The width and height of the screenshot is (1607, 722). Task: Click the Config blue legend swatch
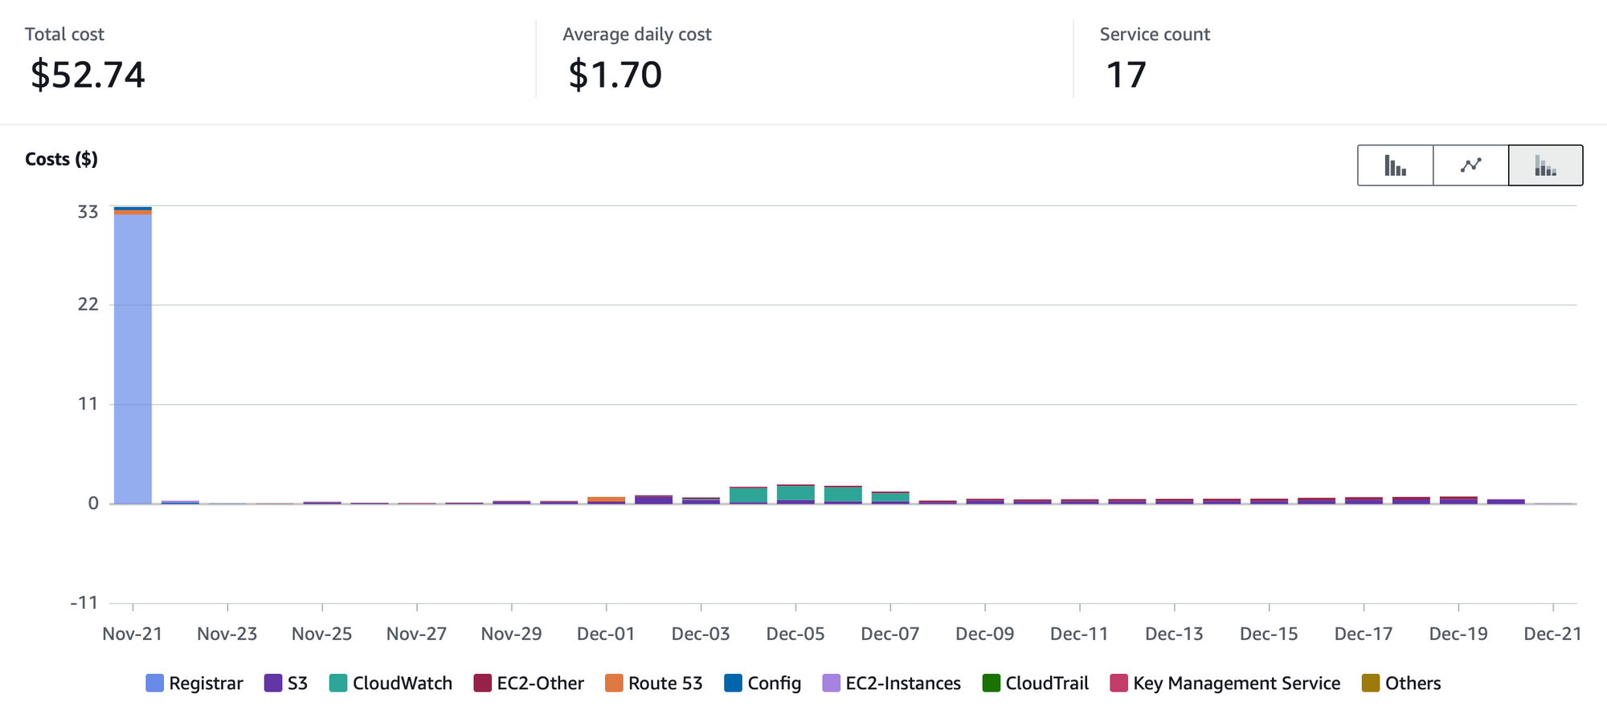[733, 683]
